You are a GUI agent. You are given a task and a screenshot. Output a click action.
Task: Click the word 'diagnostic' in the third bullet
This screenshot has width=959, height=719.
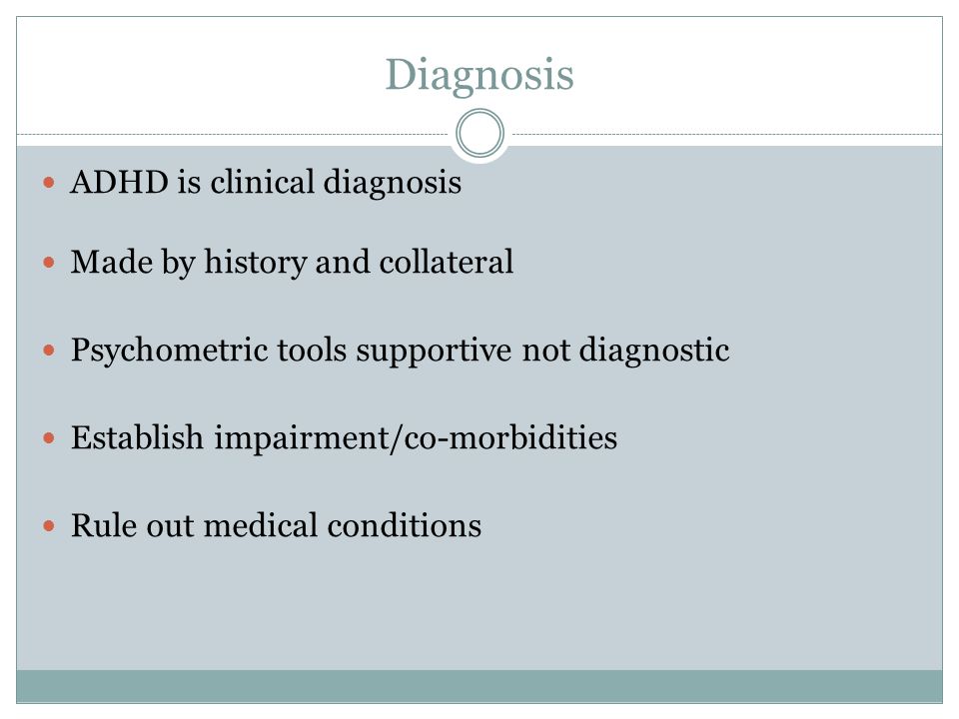click(653, 351)
